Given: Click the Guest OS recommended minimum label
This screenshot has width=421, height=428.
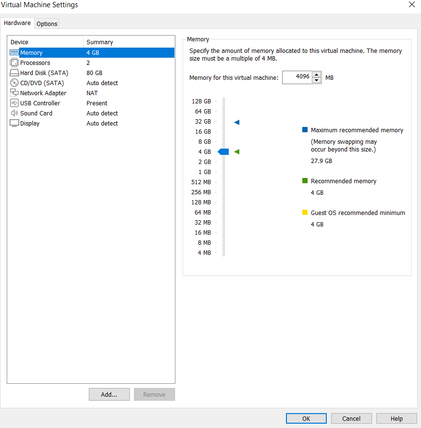Looking at the screenshot, I should pos(358,213).
